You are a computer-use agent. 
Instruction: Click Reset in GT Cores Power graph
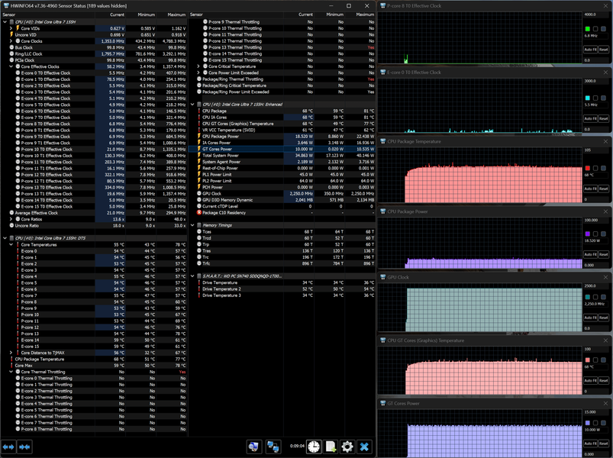pos(604,443)
